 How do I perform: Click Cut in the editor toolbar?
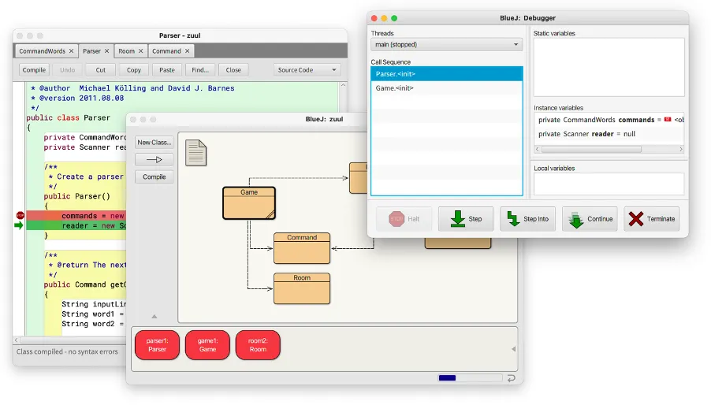click(x=101, y=70)
